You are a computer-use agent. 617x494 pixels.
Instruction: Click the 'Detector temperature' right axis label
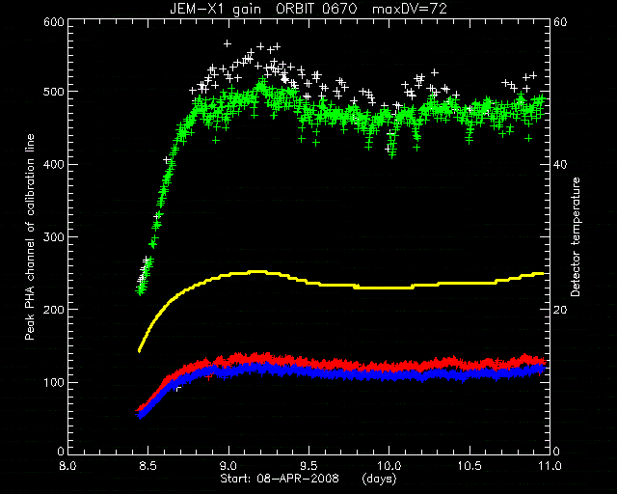tap(576, 237)
